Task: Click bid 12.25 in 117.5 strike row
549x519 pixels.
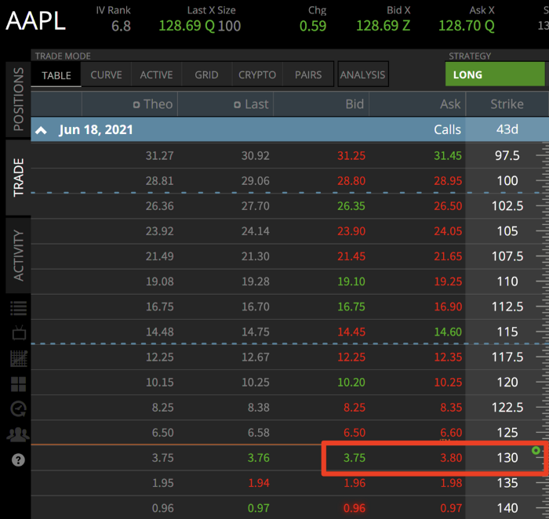Action: 351,357
